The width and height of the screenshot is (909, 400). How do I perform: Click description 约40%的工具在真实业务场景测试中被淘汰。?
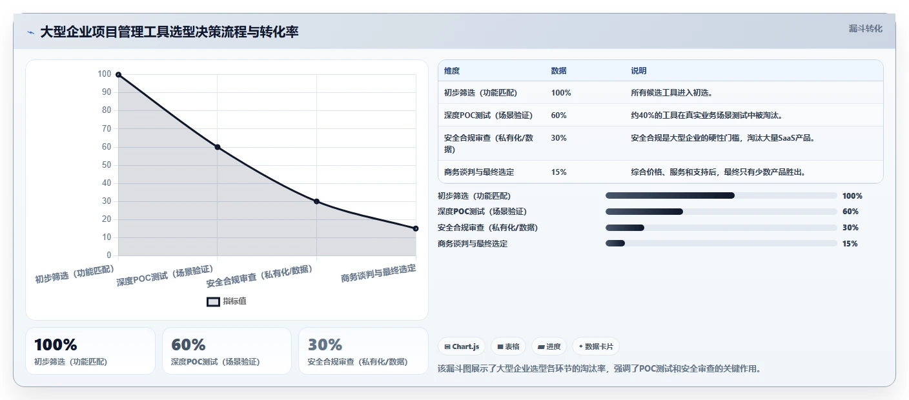pos(707,115)
